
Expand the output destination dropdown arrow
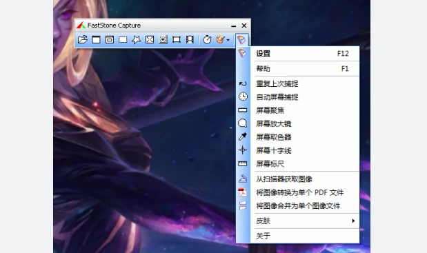click(x=228, y=40)
